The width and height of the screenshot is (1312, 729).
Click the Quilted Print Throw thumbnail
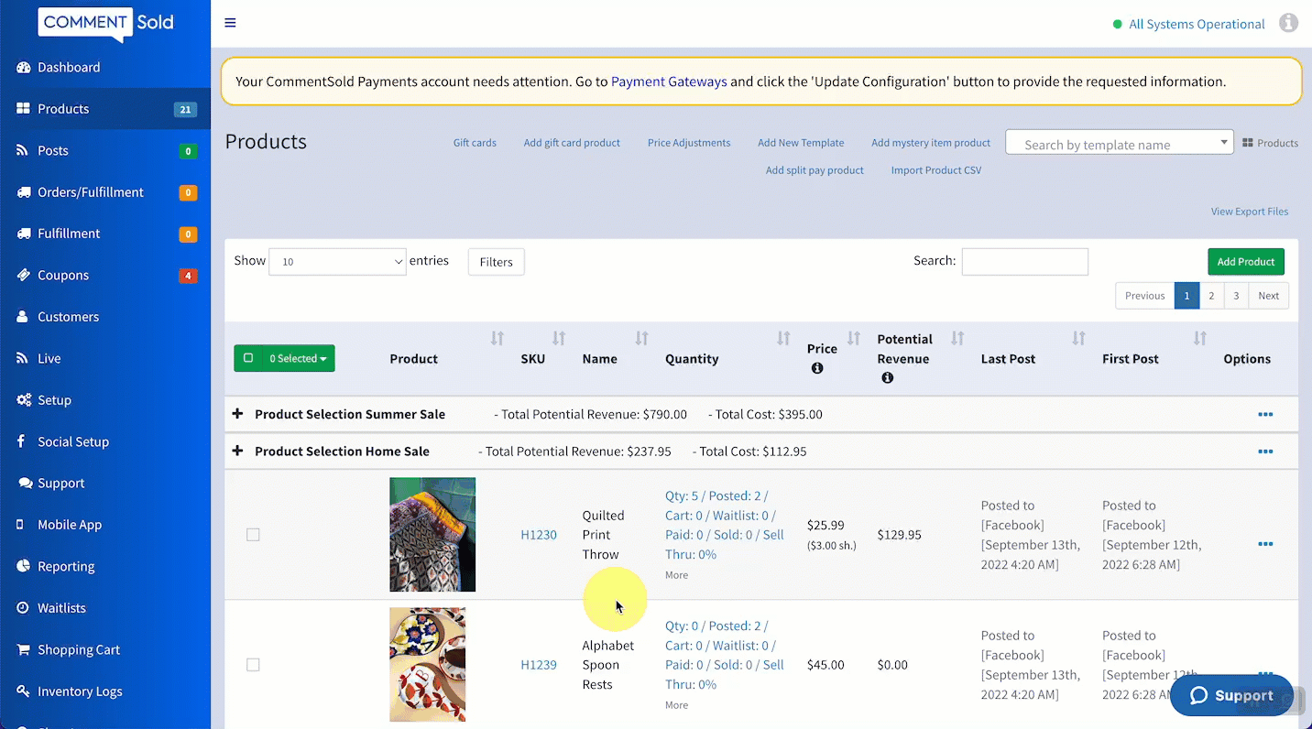click(432, 535)
